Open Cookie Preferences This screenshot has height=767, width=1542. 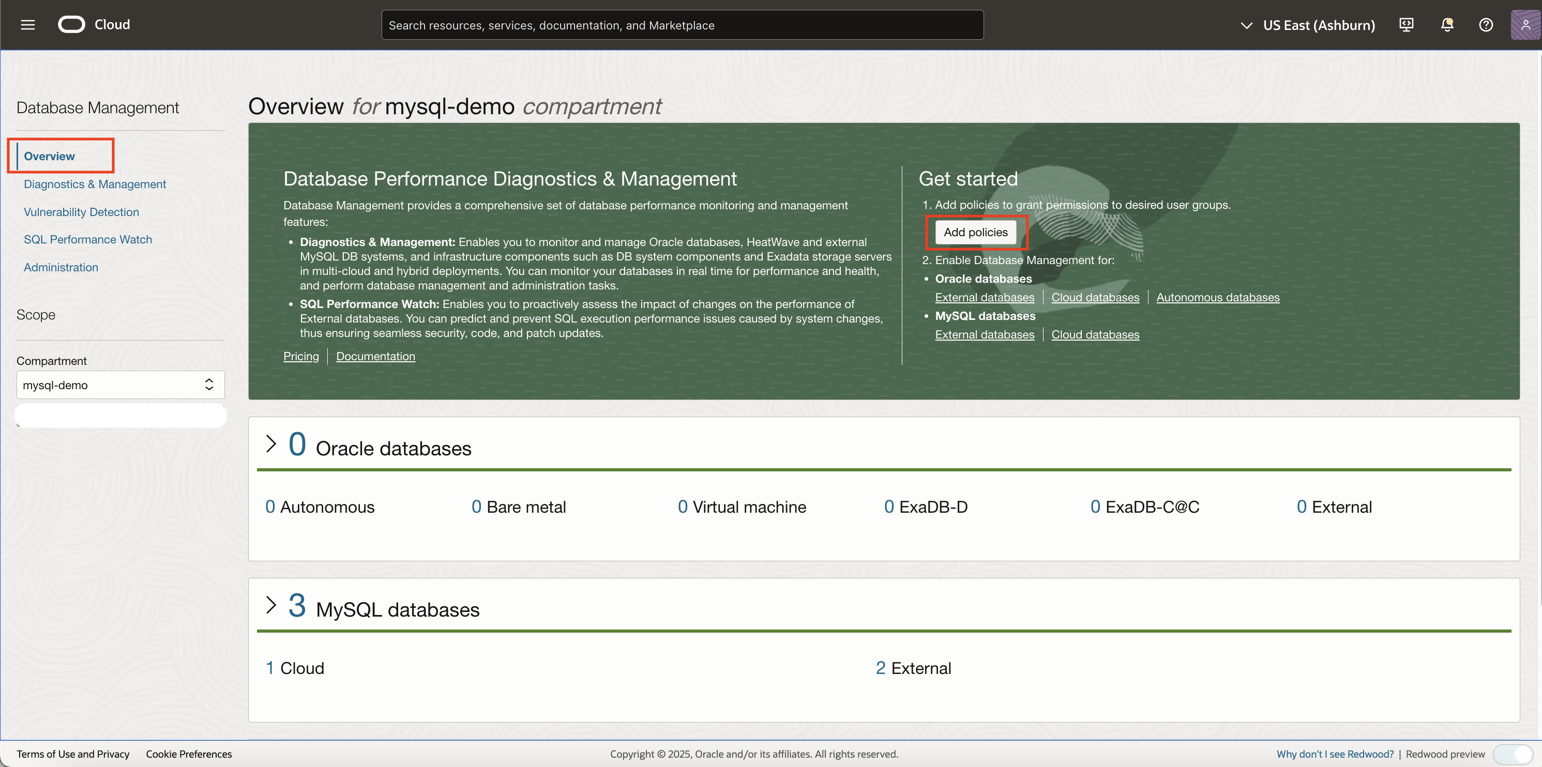coord(189,754)
